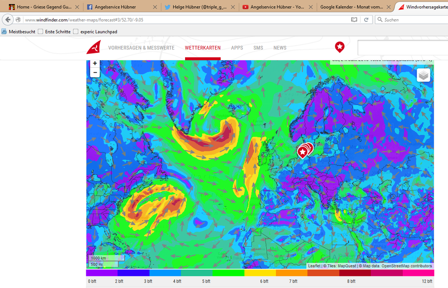This screenshot has height=288, width=448.
Task: Switch to Windvorhersagekarte tab
Action: [x=423, y=7]
